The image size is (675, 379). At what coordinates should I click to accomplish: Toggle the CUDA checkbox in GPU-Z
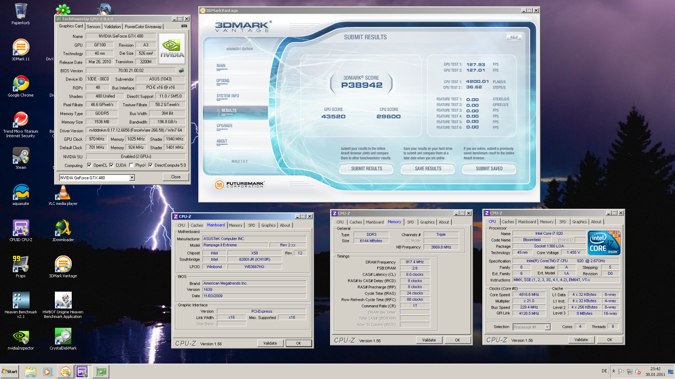click(111, 165)
